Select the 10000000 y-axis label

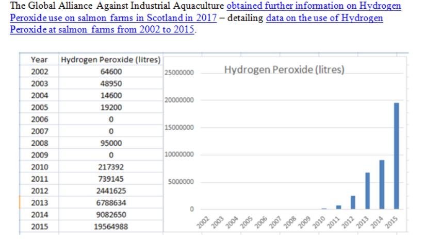tap(179, 155)
